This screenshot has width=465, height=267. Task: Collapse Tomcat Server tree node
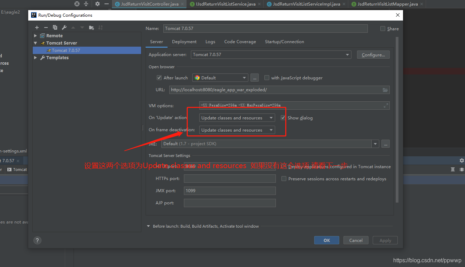pyautogui.click(x=35, y=43)
